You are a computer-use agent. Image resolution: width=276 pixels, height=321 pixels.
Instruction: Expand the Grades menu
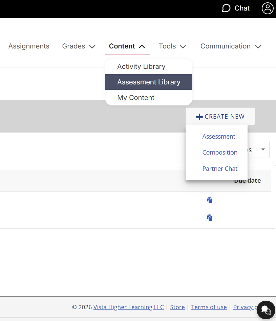pyautogui.click(x=79, y=46)
